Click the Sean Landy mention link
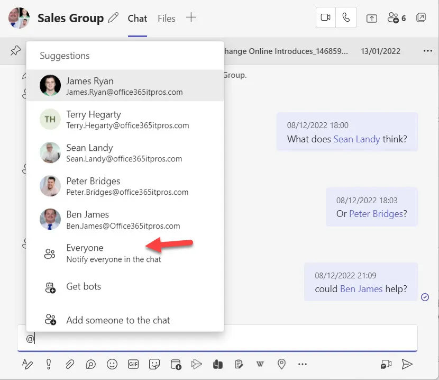Image resolution: width=439 pixels, height=380 pixels. [x=356, y=139]
